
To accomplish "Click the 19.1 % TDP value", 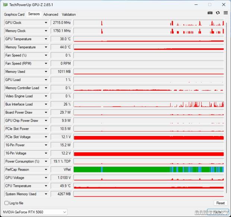I will click(61, 161).
